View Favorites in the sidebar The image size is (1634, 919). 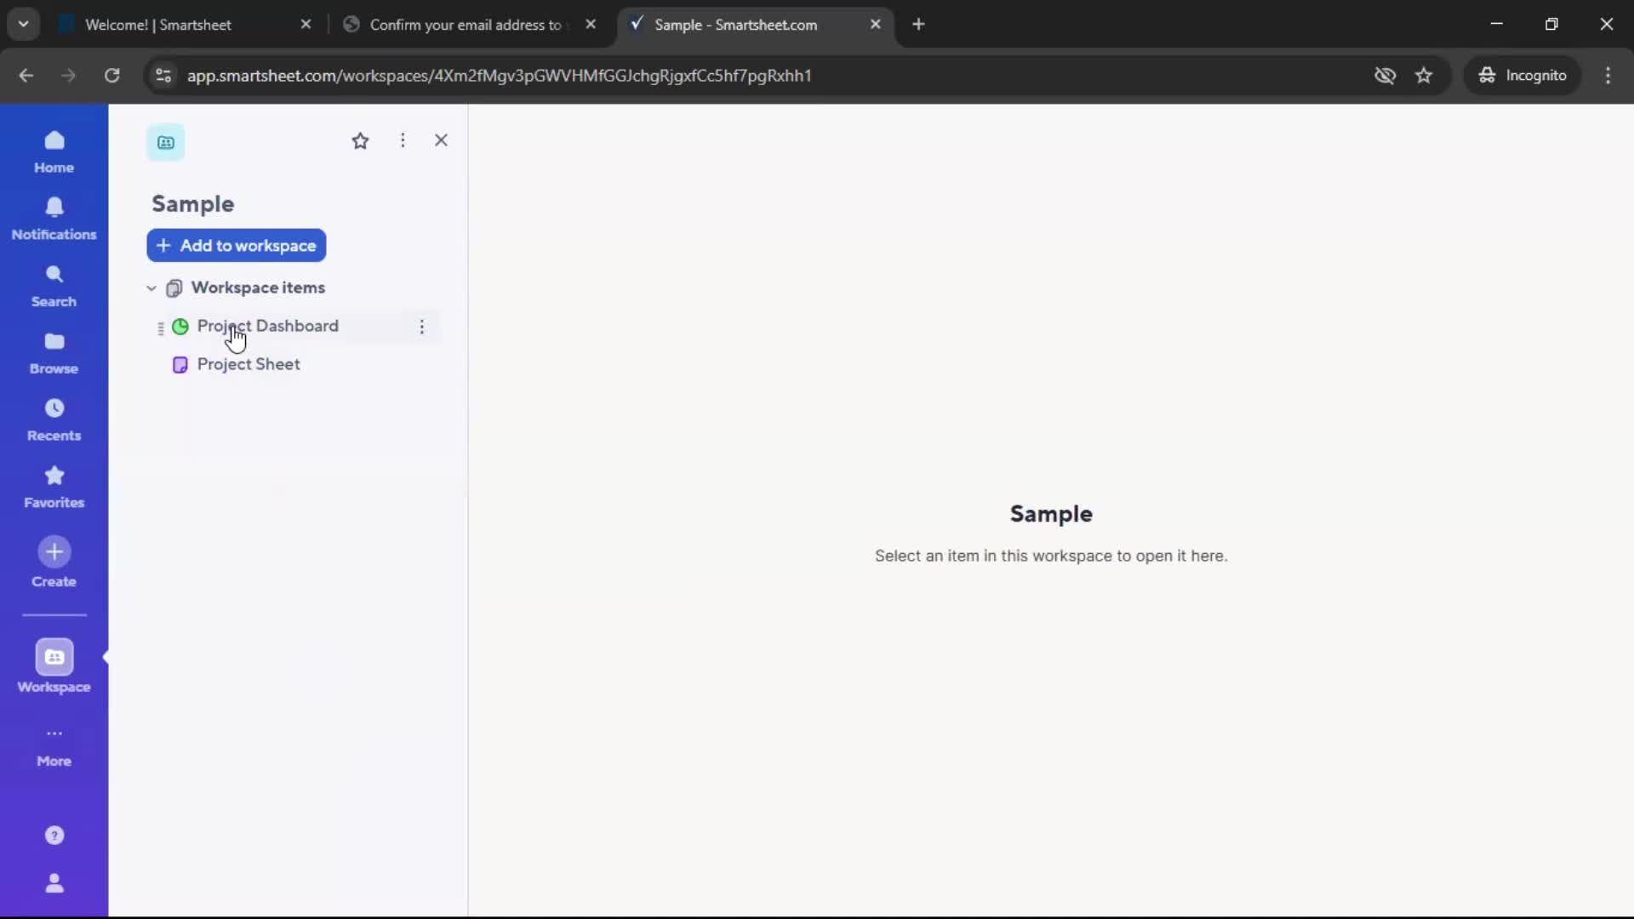tap(54, 486)
